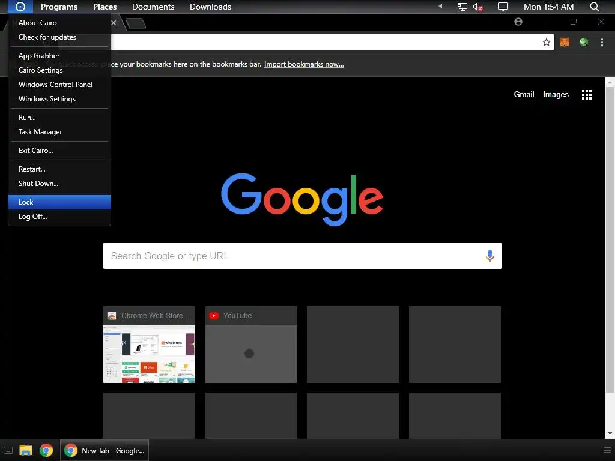Open the Downloads menu
The width and height of the screenshot is (615, 461).
pyautogui.click(x=210, y=7)
